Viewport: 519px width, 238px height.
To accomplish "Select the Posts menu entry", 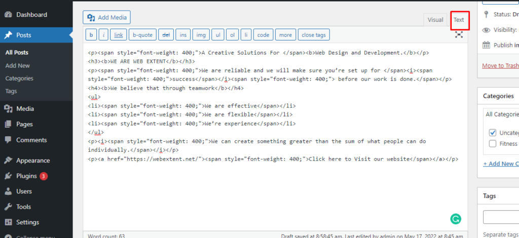I will [36, 35].
